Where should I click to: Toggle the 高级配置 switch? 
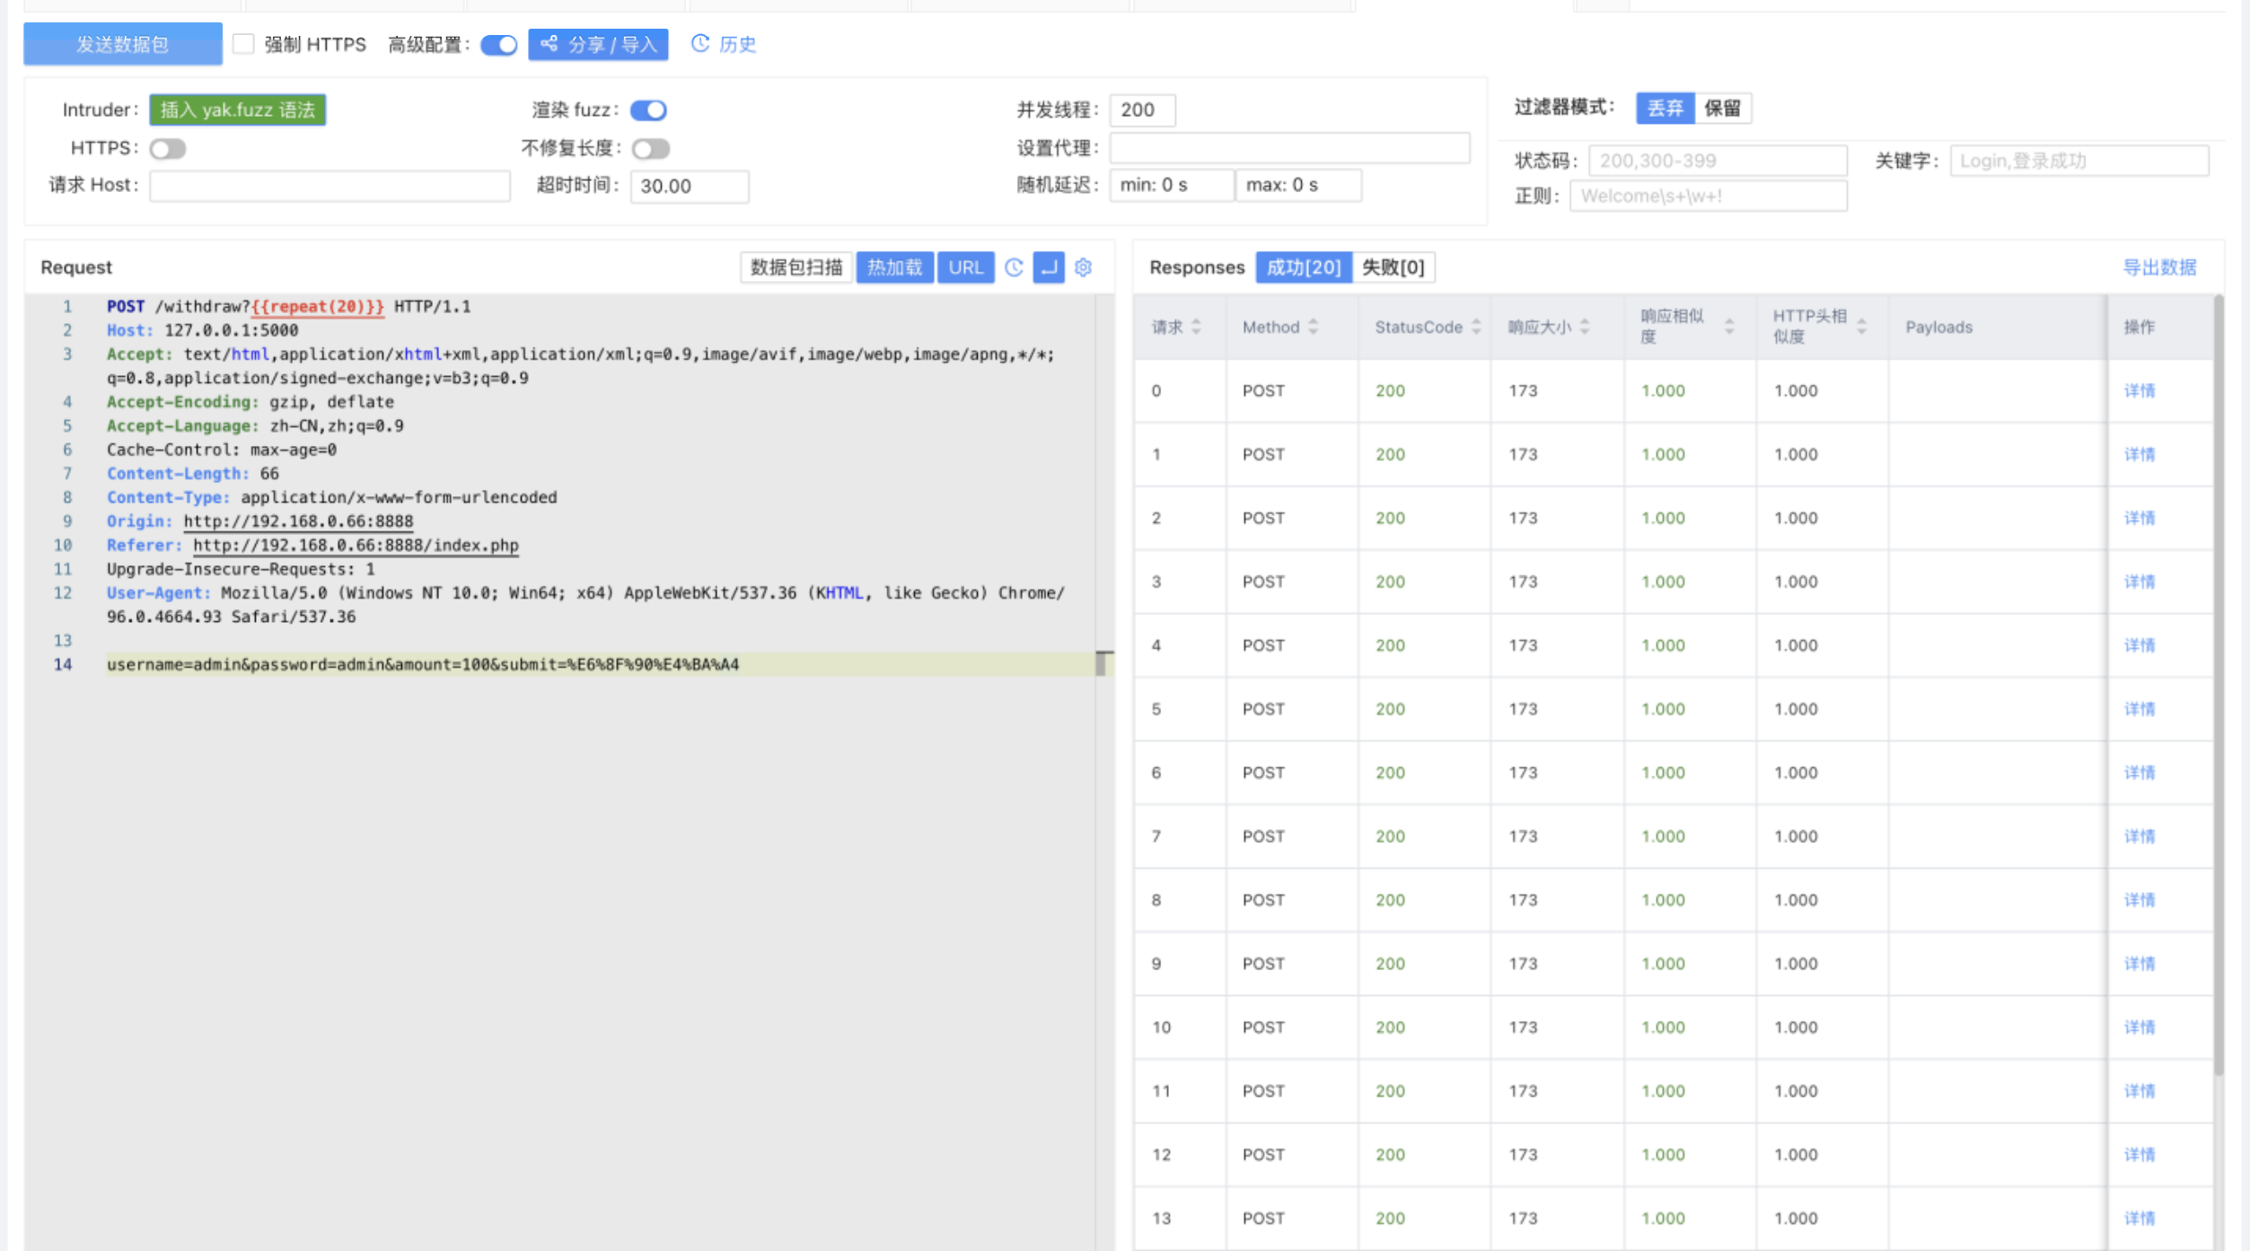tap(499, 44)
